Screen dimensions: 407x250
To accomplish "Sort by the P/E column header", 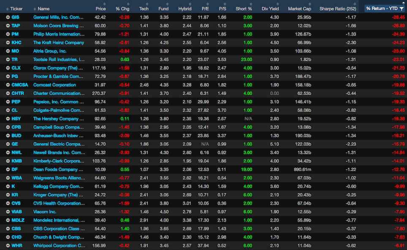I will pos(205,9).
